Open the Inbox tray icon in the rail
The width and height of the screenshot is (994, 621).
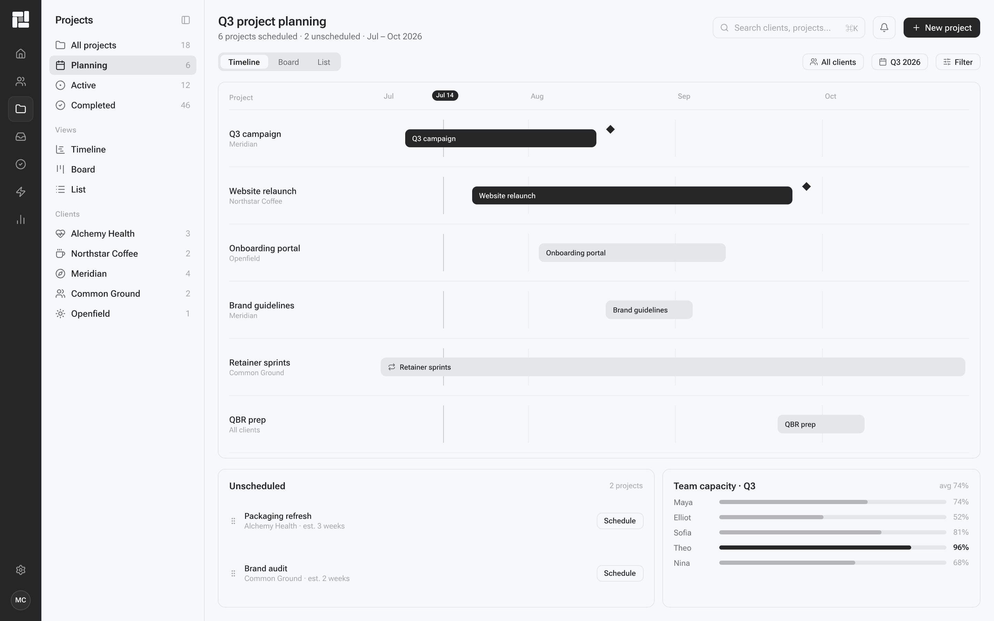[21, 137]
